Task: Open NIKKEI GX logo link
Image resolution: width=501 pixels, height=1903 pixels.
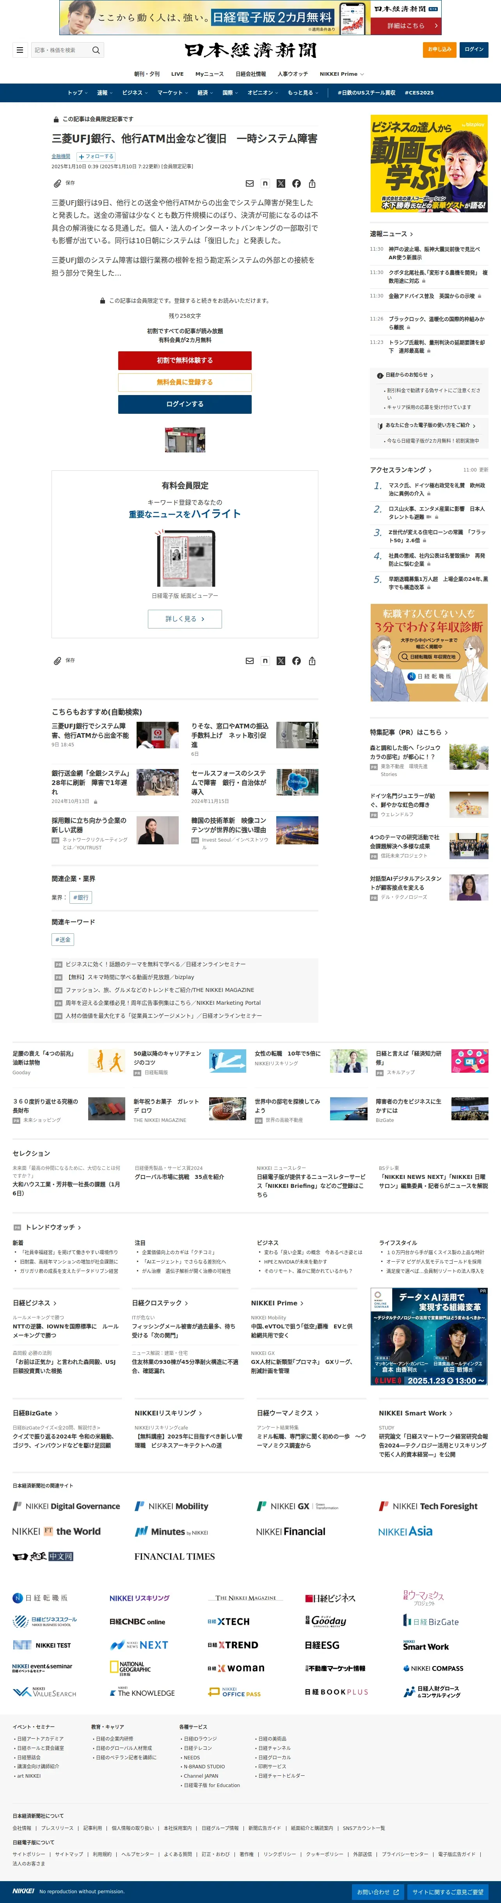Action: [298, 1506]
